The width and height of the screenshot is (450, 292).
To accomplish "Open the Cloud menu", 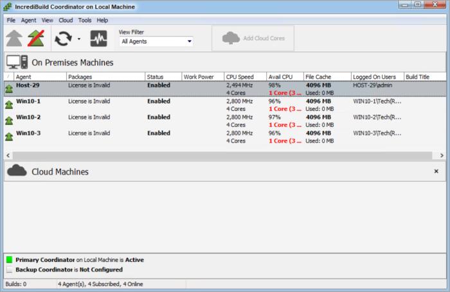I will (x=66, y=20).
